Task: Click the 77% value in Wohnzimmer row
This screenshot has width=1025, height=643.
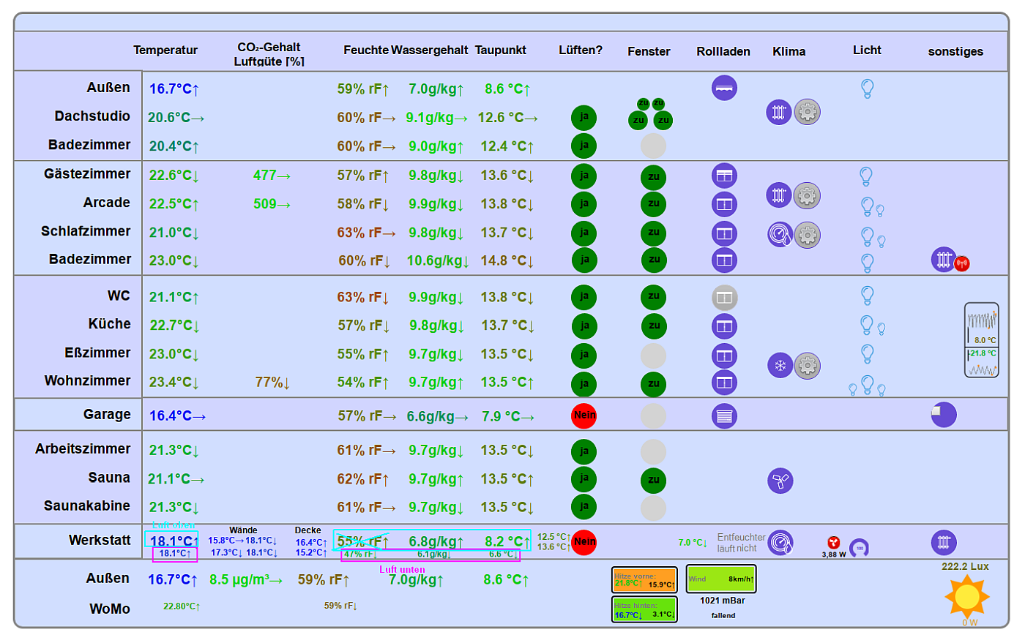Action: pos(272,383)
